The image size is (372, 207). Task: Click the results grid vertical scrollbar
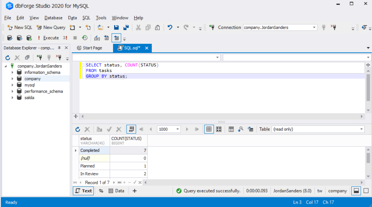[x=368, y=163]
